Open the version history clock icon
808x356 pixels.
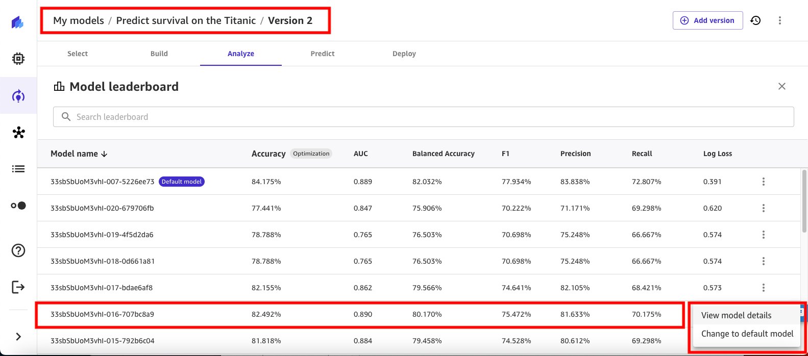[755, 20]
